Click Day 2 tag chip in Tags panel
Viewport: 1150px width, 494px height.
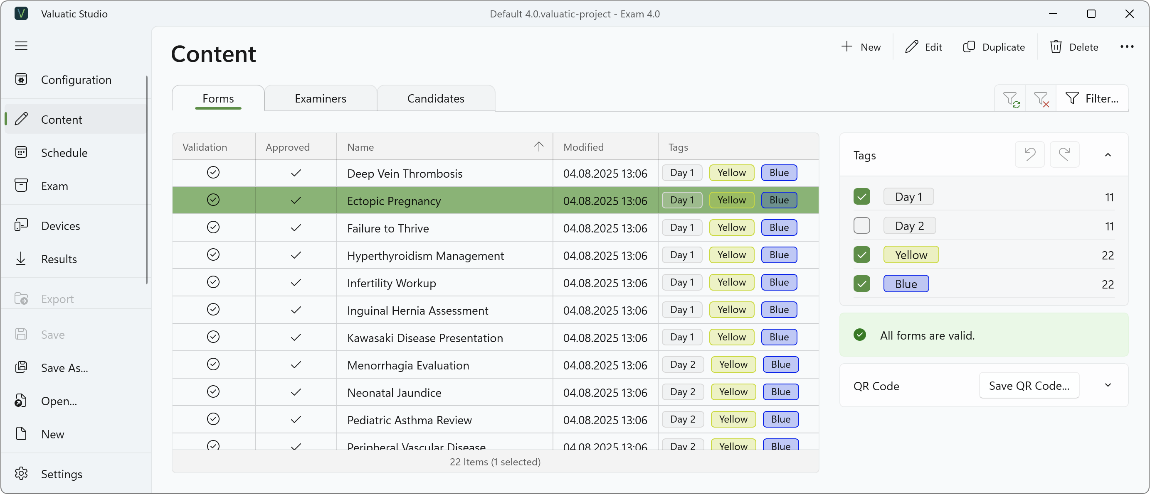909,225
